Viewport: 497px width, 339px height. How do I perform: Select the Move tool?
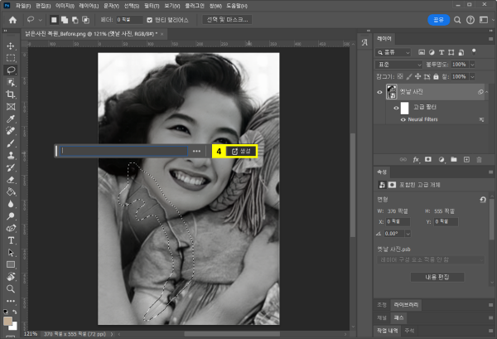pyautogui.click(x=11, y=46)
